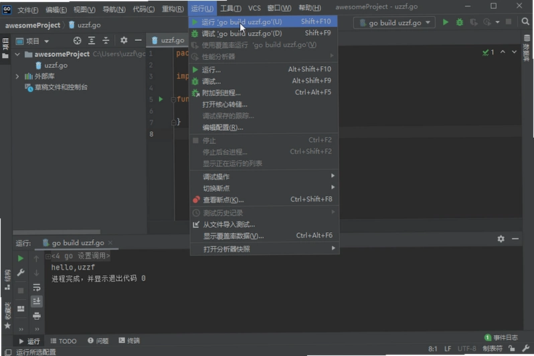
Task: Expand 打开分析器快照 submenu
Action: coord(264,249)
